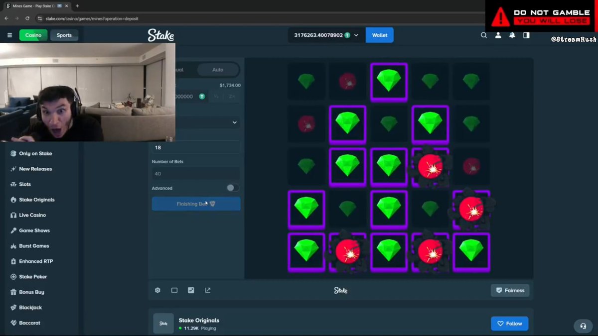Click the browser address bar URL
598x336 pixels.
(x=92, y=18)
